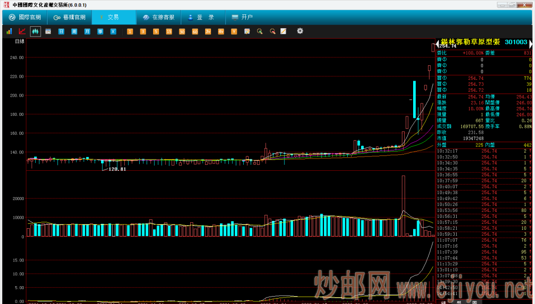Select the 60-minute period button

tap(195, 32)
